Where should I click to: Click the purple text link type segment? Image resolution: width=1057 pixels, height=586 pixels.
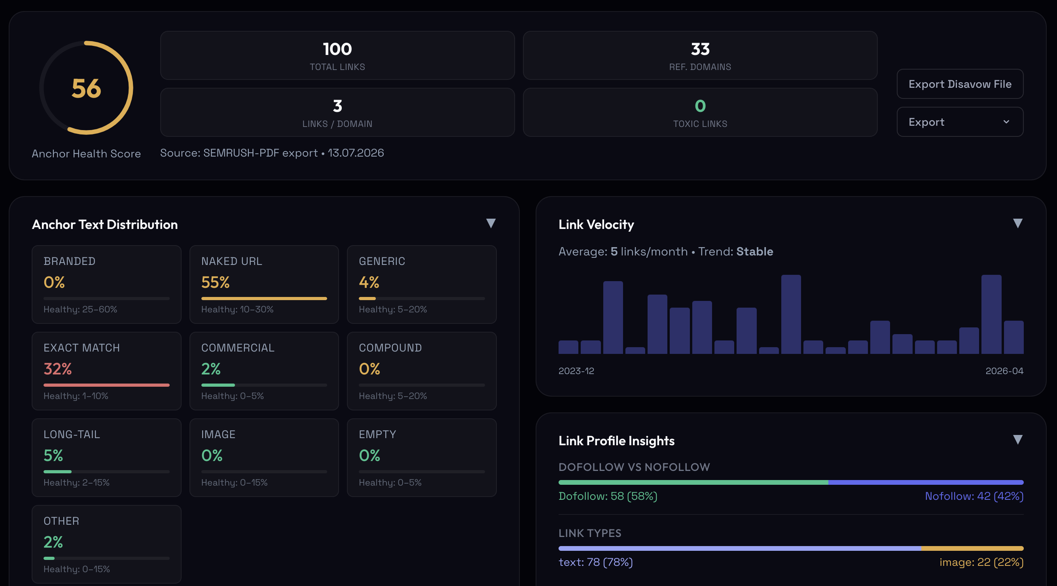pyautogui.click(x=740, y=548)
